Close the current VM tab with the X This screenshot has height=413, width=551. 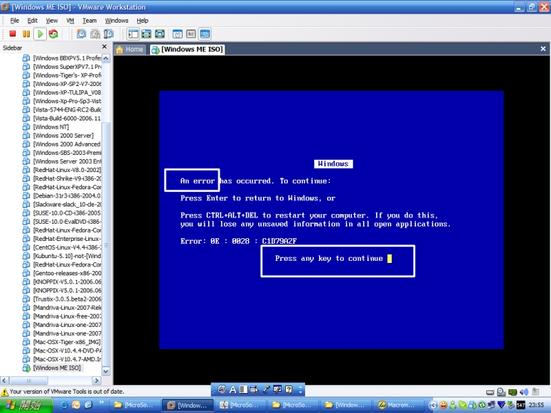coord(543,49)
